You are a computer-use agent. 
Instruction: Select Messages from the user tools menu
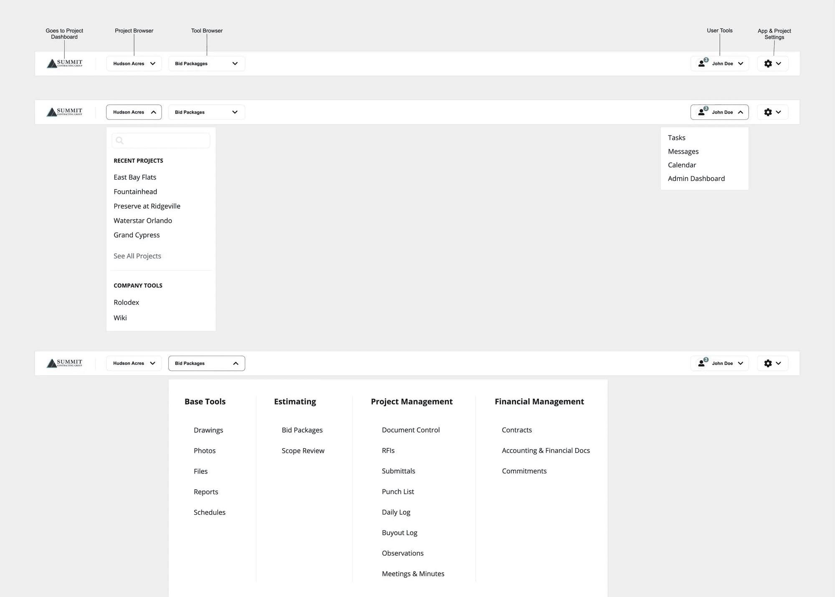[683, 152]
